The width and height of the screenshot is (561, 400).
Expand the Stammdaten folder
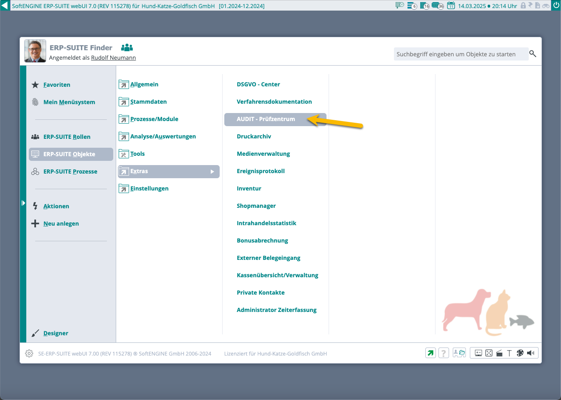coord(148,102)
